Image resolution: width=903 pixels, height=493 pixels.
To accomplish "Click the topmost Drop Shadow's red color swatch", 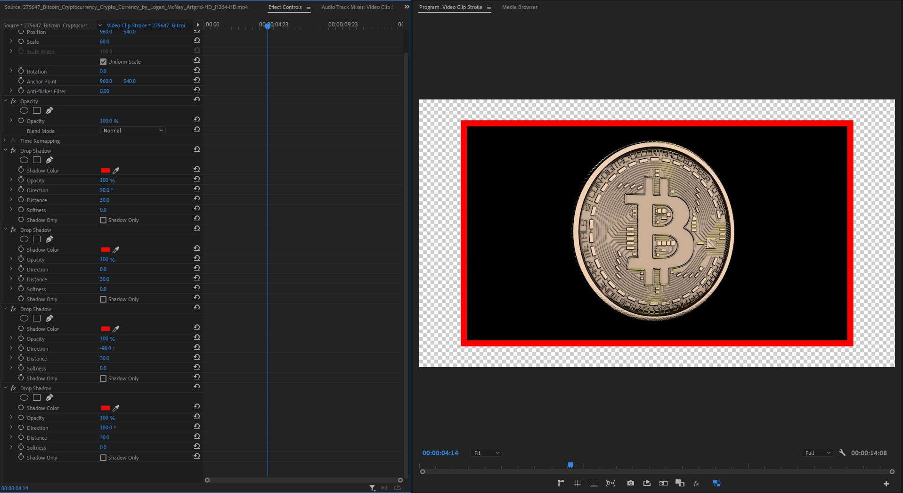I will [106, 171].
